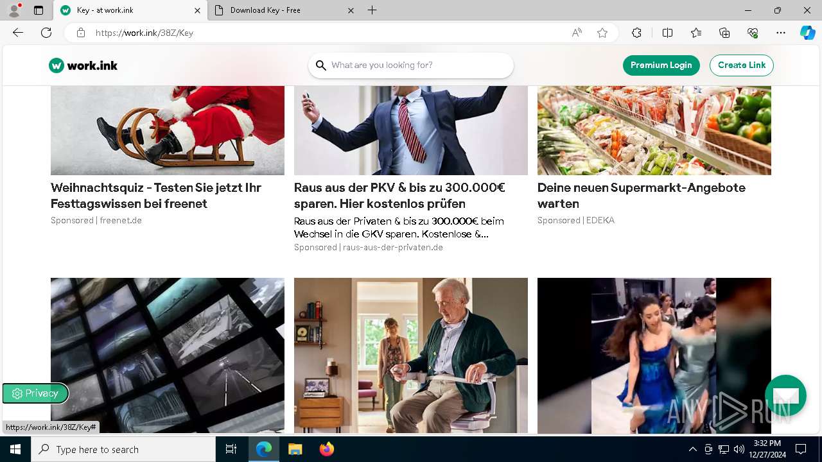
Task: Open the Windows Start menu
Action: pos(15,449)
